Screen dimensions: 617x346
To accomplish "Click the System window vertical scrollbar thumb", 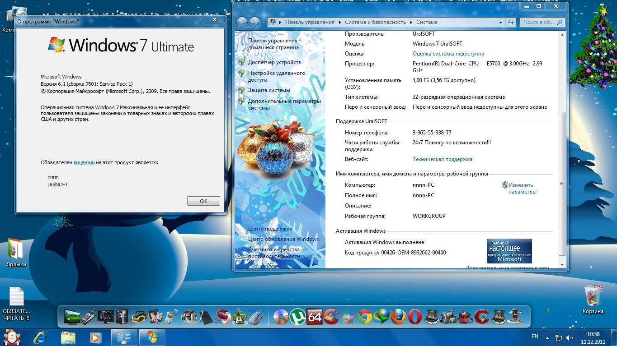I will pyautogui.click(x=562, y=184).
